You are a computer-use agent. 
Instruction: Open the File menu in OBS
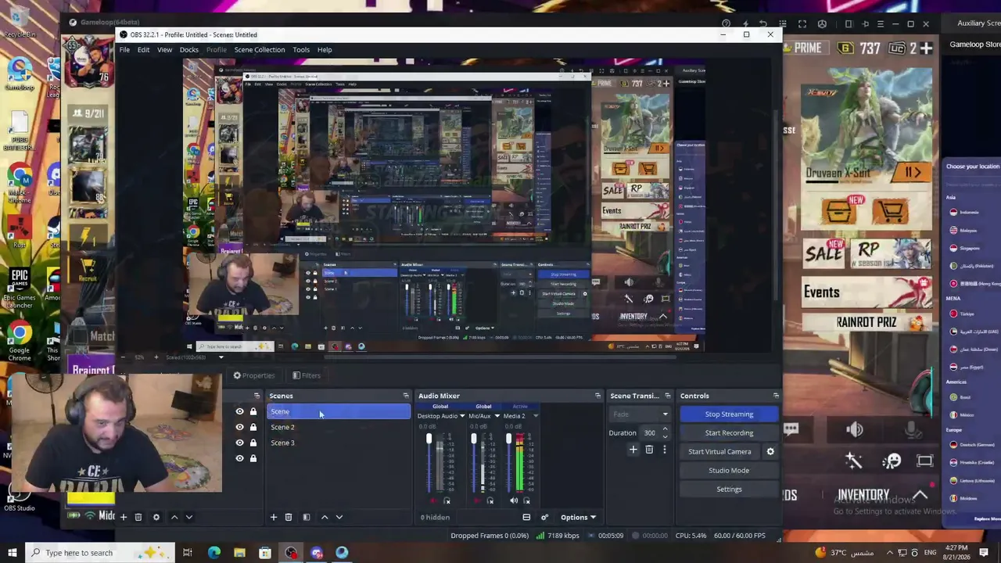124,50
